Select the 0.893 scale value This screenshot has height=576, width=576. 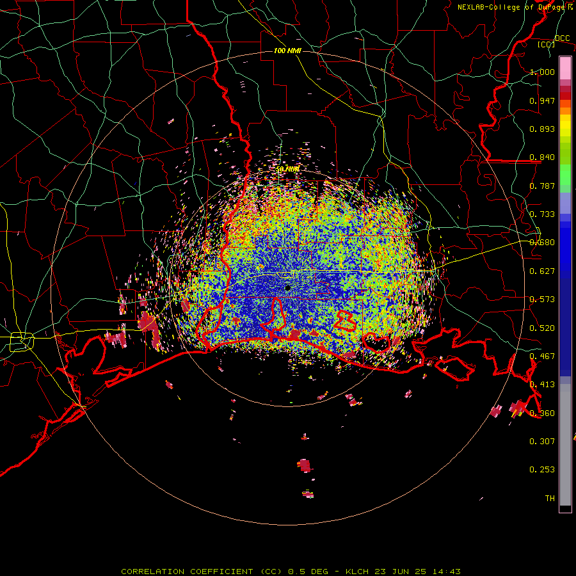pyautogui.click(x=542, y=129)
